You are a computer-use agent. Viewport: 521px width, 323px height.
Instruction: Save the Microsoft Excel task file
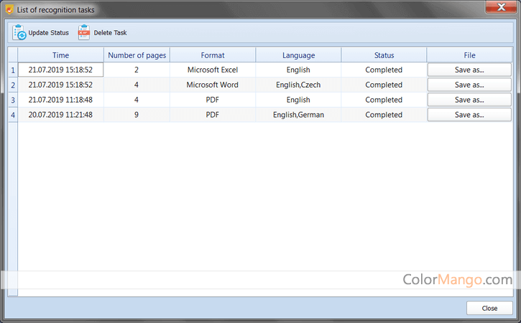(x=469, y=70)
